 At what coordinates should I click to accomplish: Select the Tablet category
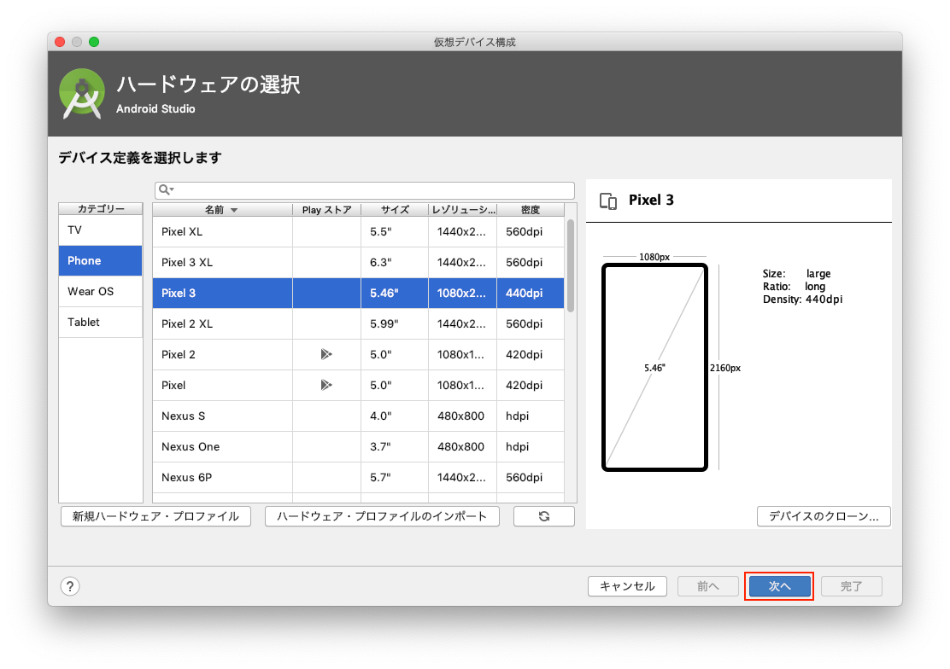click(x=100, y=323)
